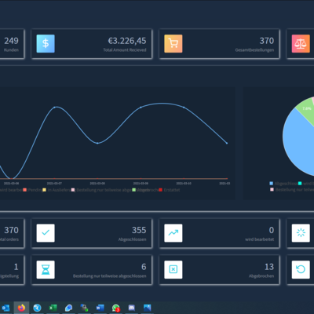Screen dimensions: 314x314
Task: Click the €3.226,45 amount value
Action: (127, 41)
